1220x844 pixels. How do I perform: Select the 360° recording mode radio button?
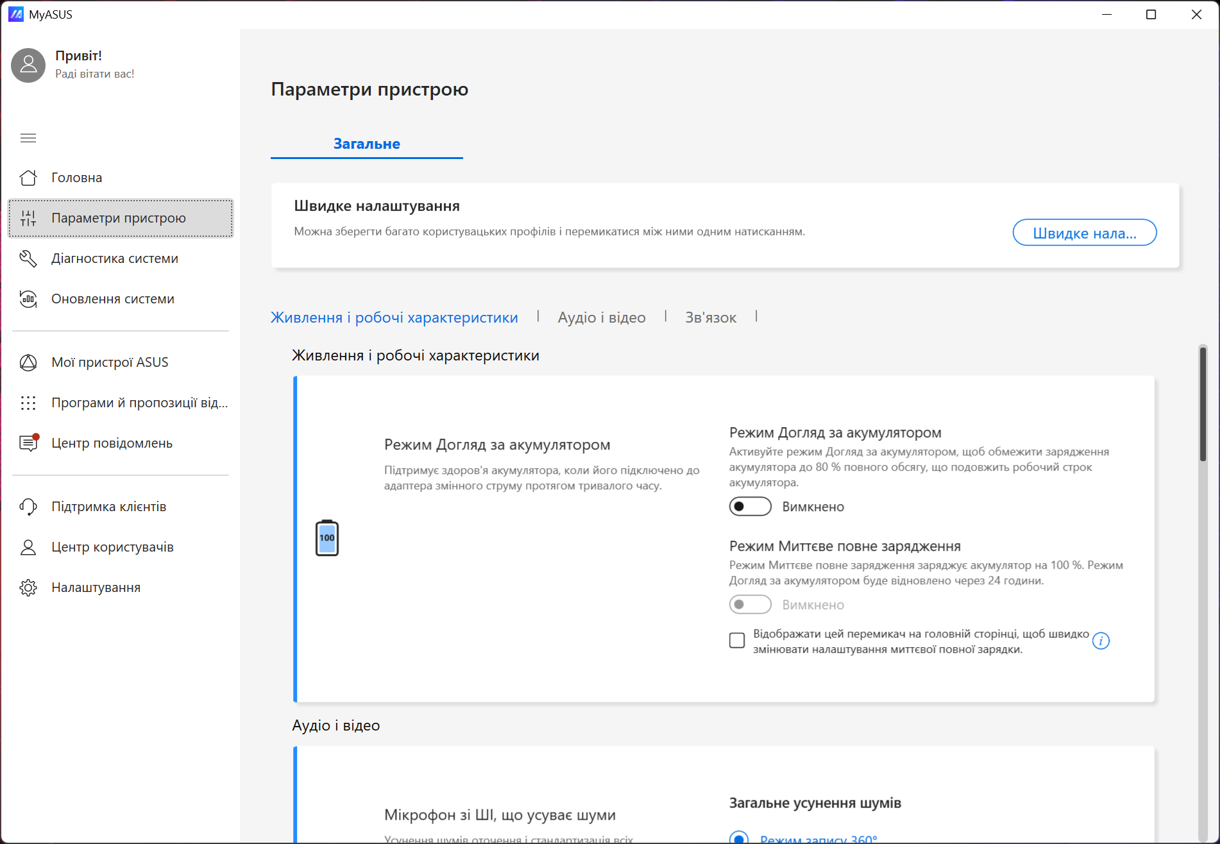pos(739,838)
